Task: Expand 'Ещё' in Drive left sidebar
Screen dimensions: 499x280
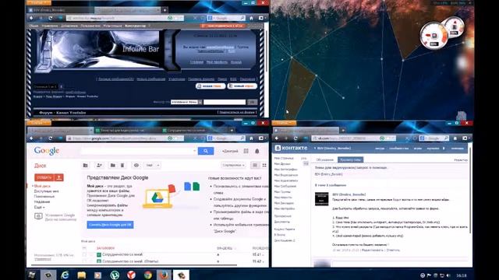Action: [x=39, y=207]
